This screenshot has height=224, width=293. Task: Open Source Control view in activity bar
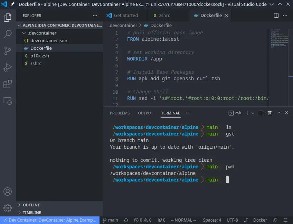(x=8, y=51)
